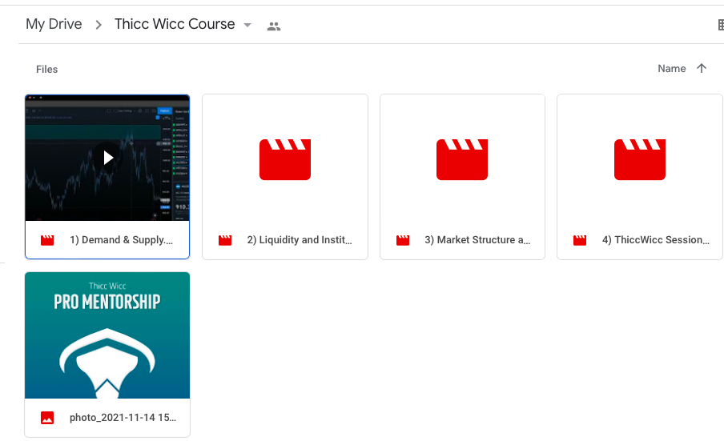Reverse sort direction with the up arrow
The height and width of the screenshot is (441, 724).
pyautogui.click(x=702, y=69)
